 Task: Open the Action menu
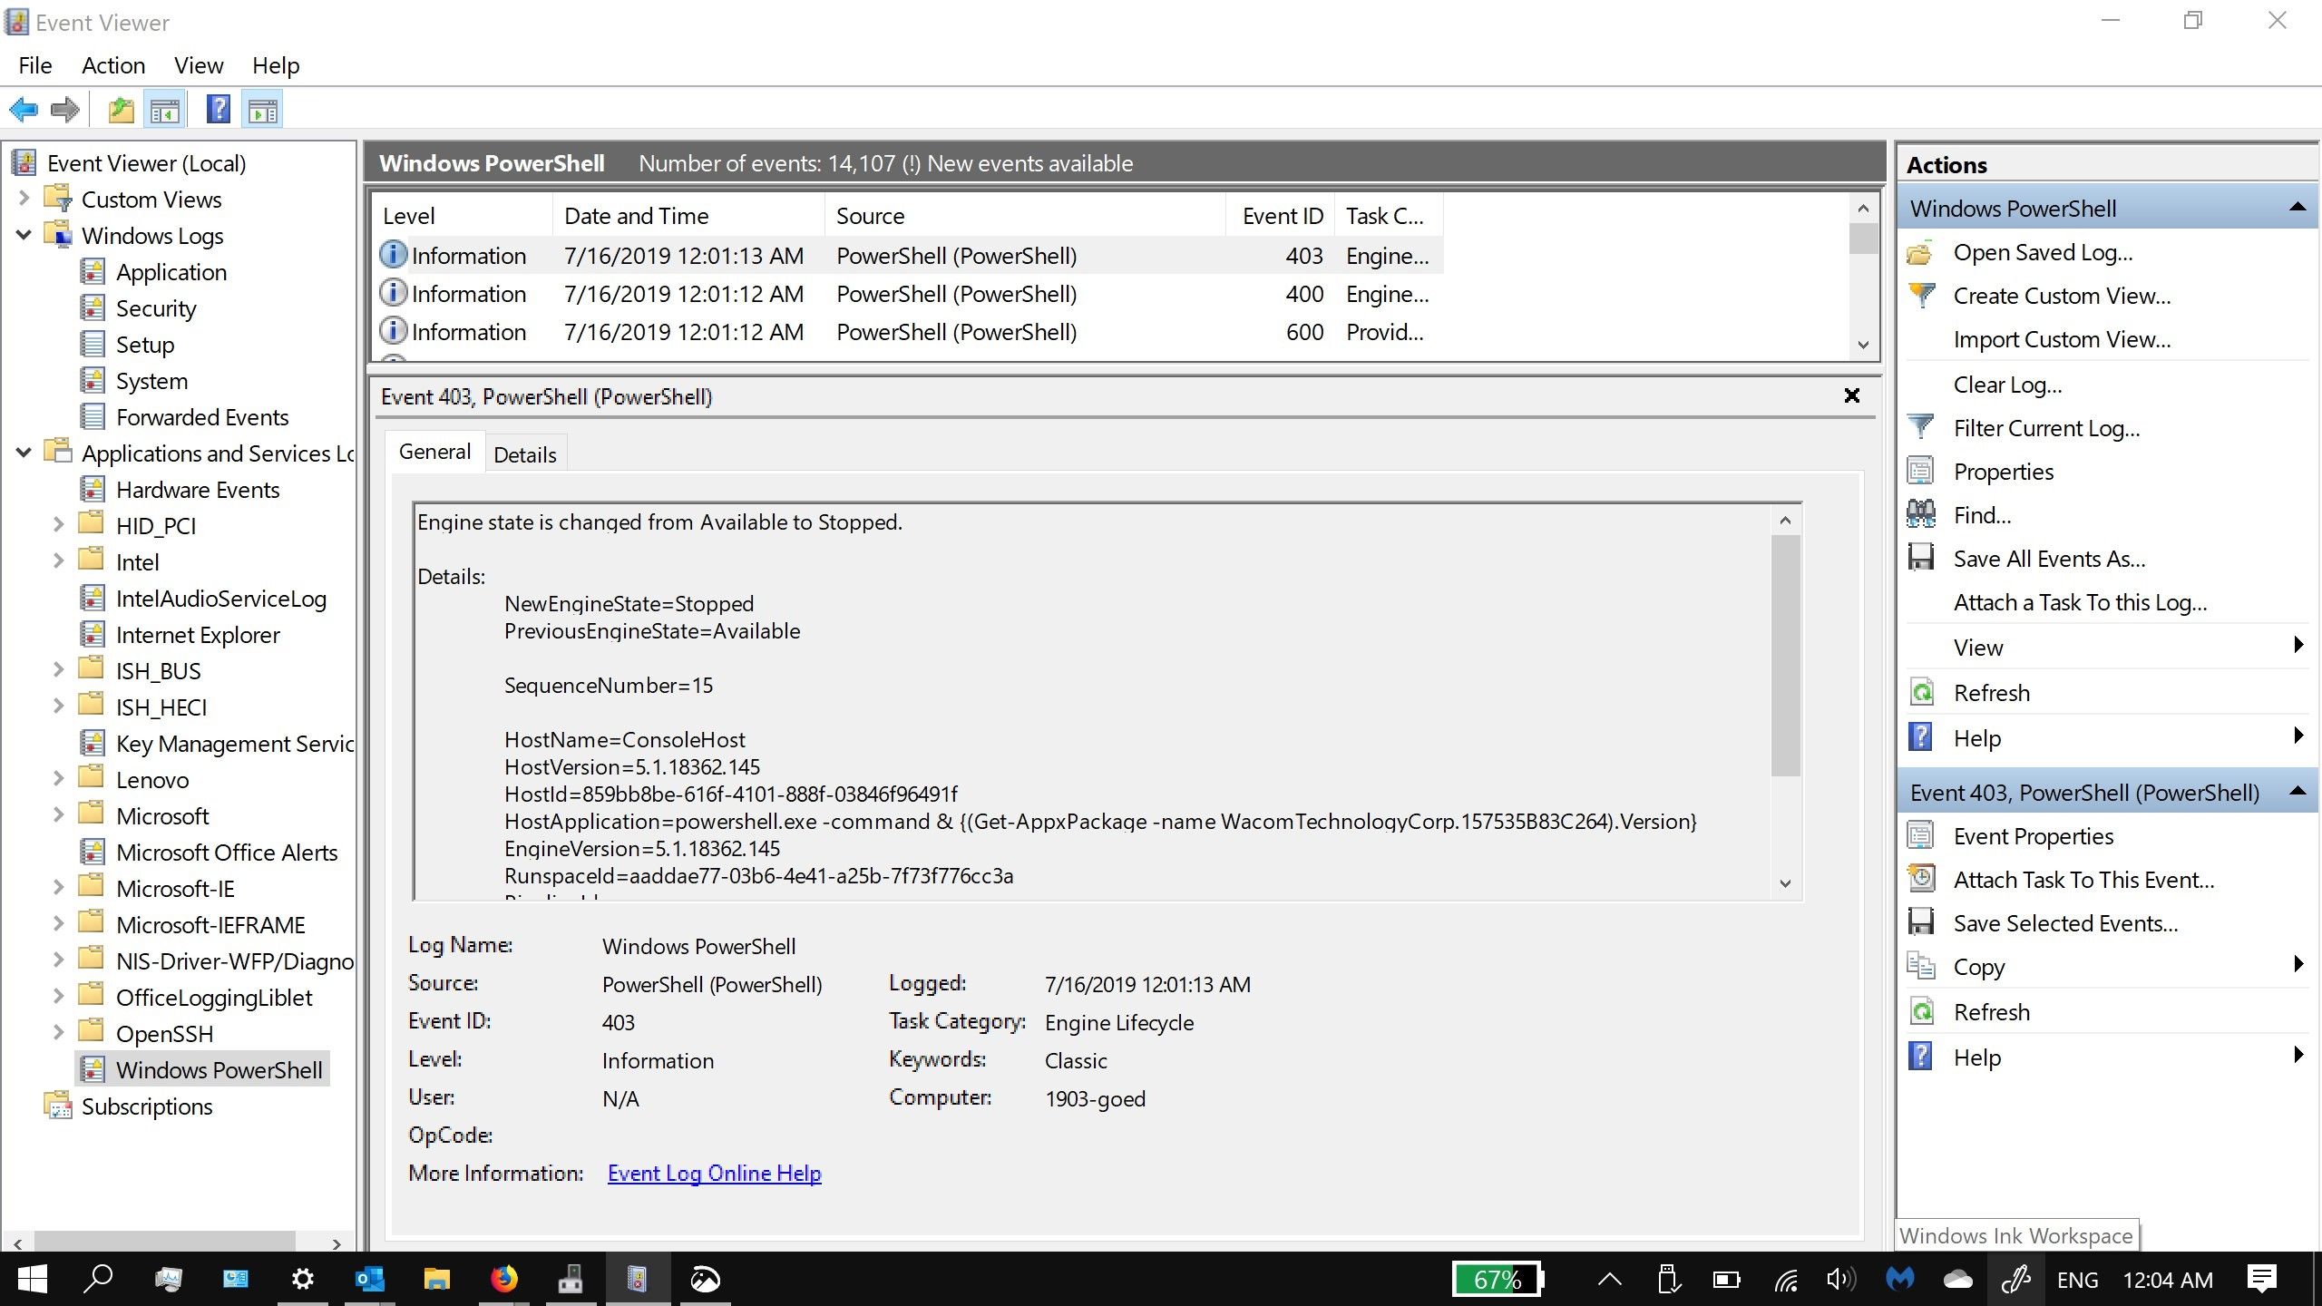click(113, 65)
